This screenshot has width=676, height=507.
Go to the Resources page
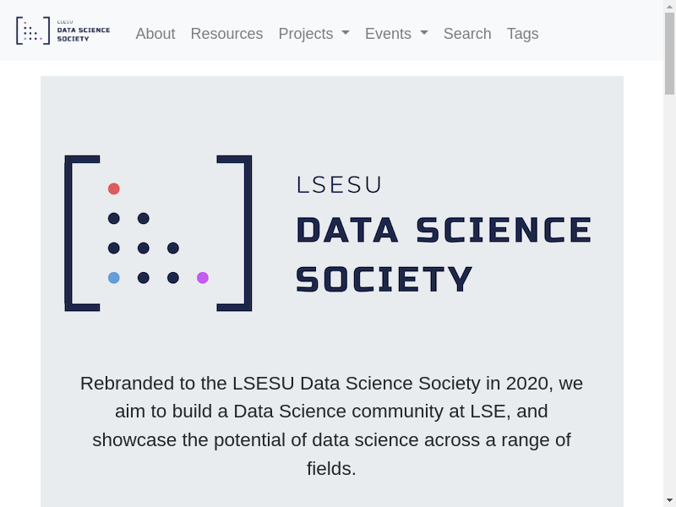226,34
